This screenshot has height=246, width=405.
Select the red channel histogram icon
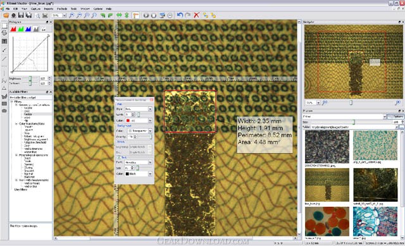[13, 29]
